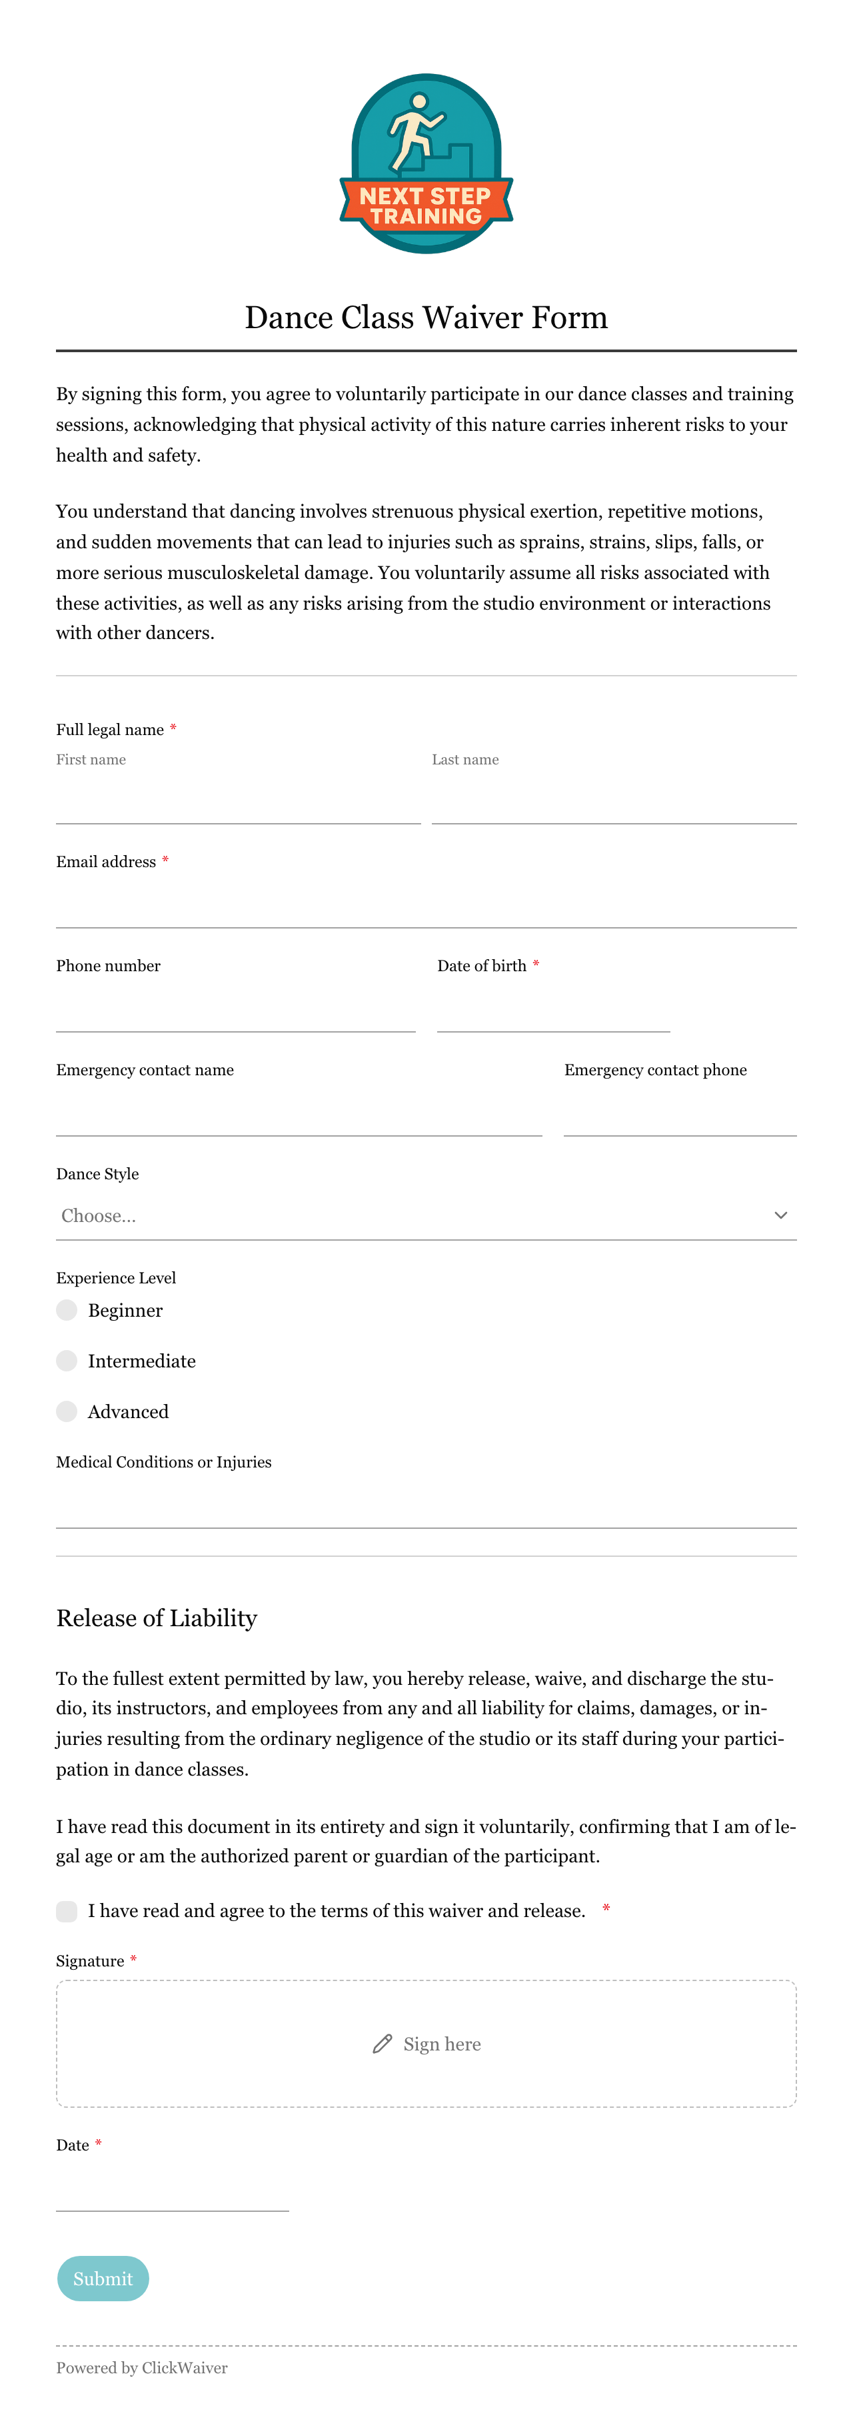Click the Dance Style dropdown chevron arrow
The height and width of the screenshot is (2436, 853).
pyautogui.click(x=780, y=1215)
